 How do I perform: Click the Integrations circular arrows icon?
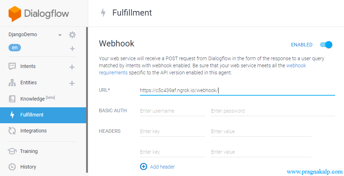tap(12, 131)
